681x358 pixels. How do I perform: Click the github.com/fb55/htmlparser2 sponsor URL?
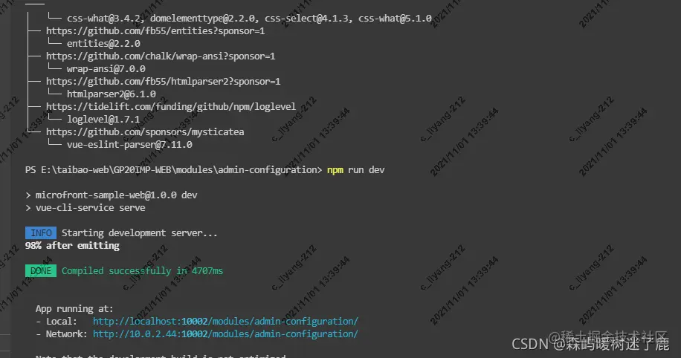[163, 81]
